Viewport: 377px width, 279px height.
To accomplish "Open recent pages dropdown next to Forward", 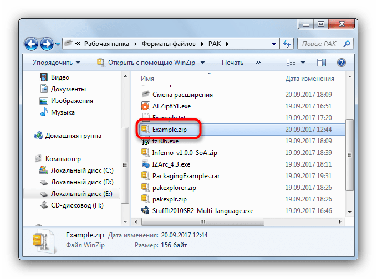I will 58,44.
